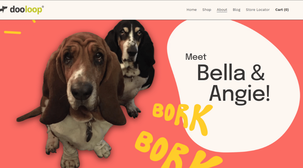The image size is (303, 168).
Task: Select the About navigation item
Action: [222, 10]
